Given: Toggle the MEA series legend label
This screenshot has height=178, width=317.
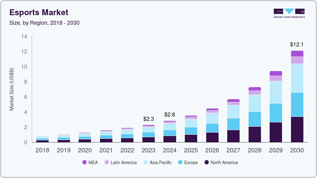Looking at the screenshot, I should 93,163.
